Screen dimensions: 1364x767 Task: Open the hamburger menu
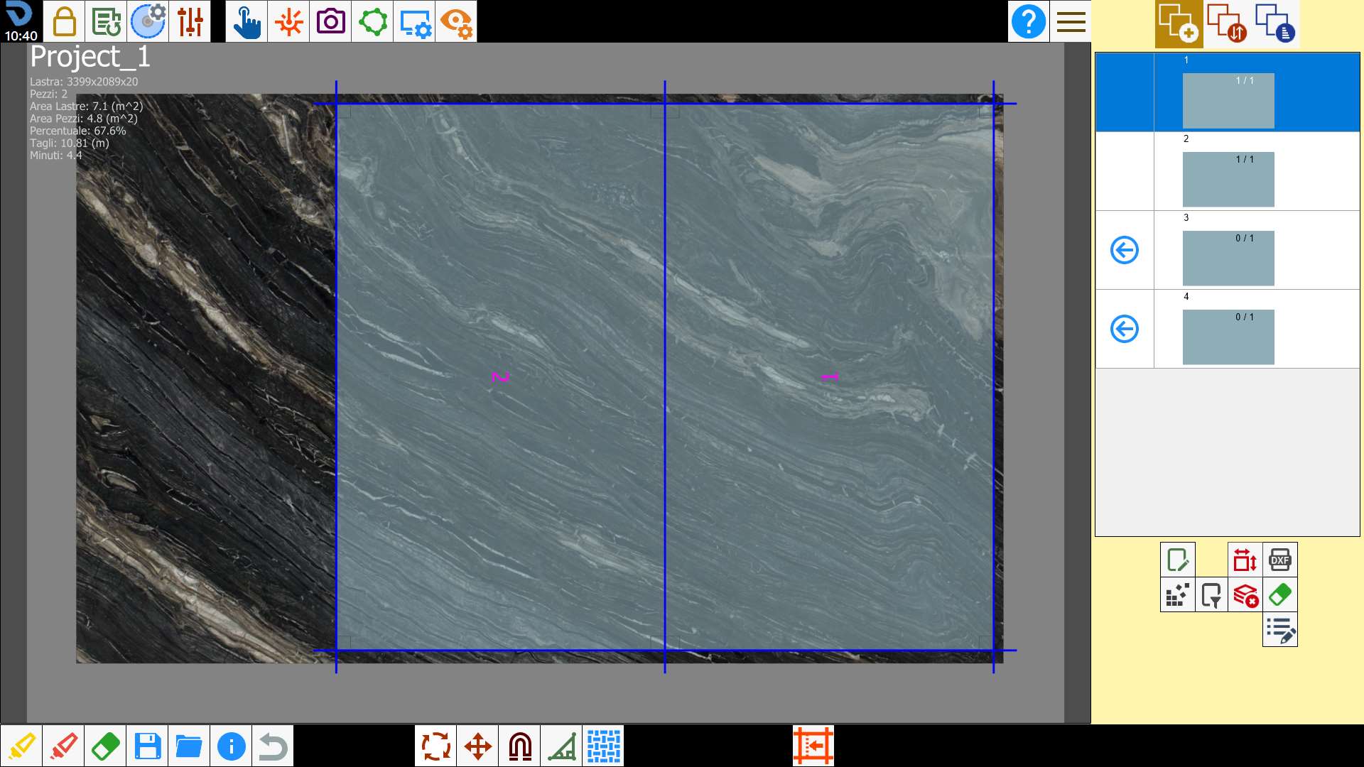(x=1071, y=21)
